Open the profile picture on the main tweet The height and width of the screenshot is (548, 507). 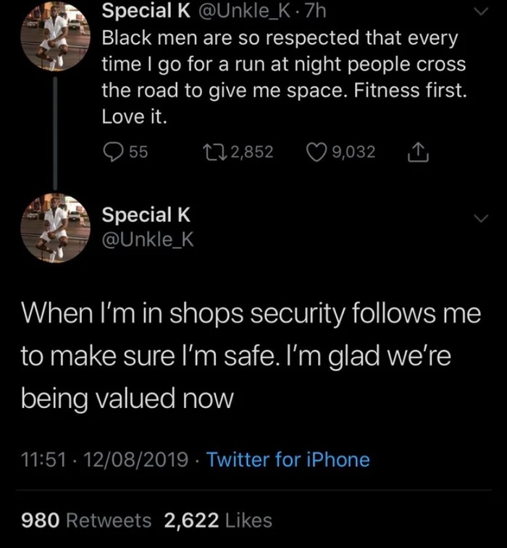[56, 226]
